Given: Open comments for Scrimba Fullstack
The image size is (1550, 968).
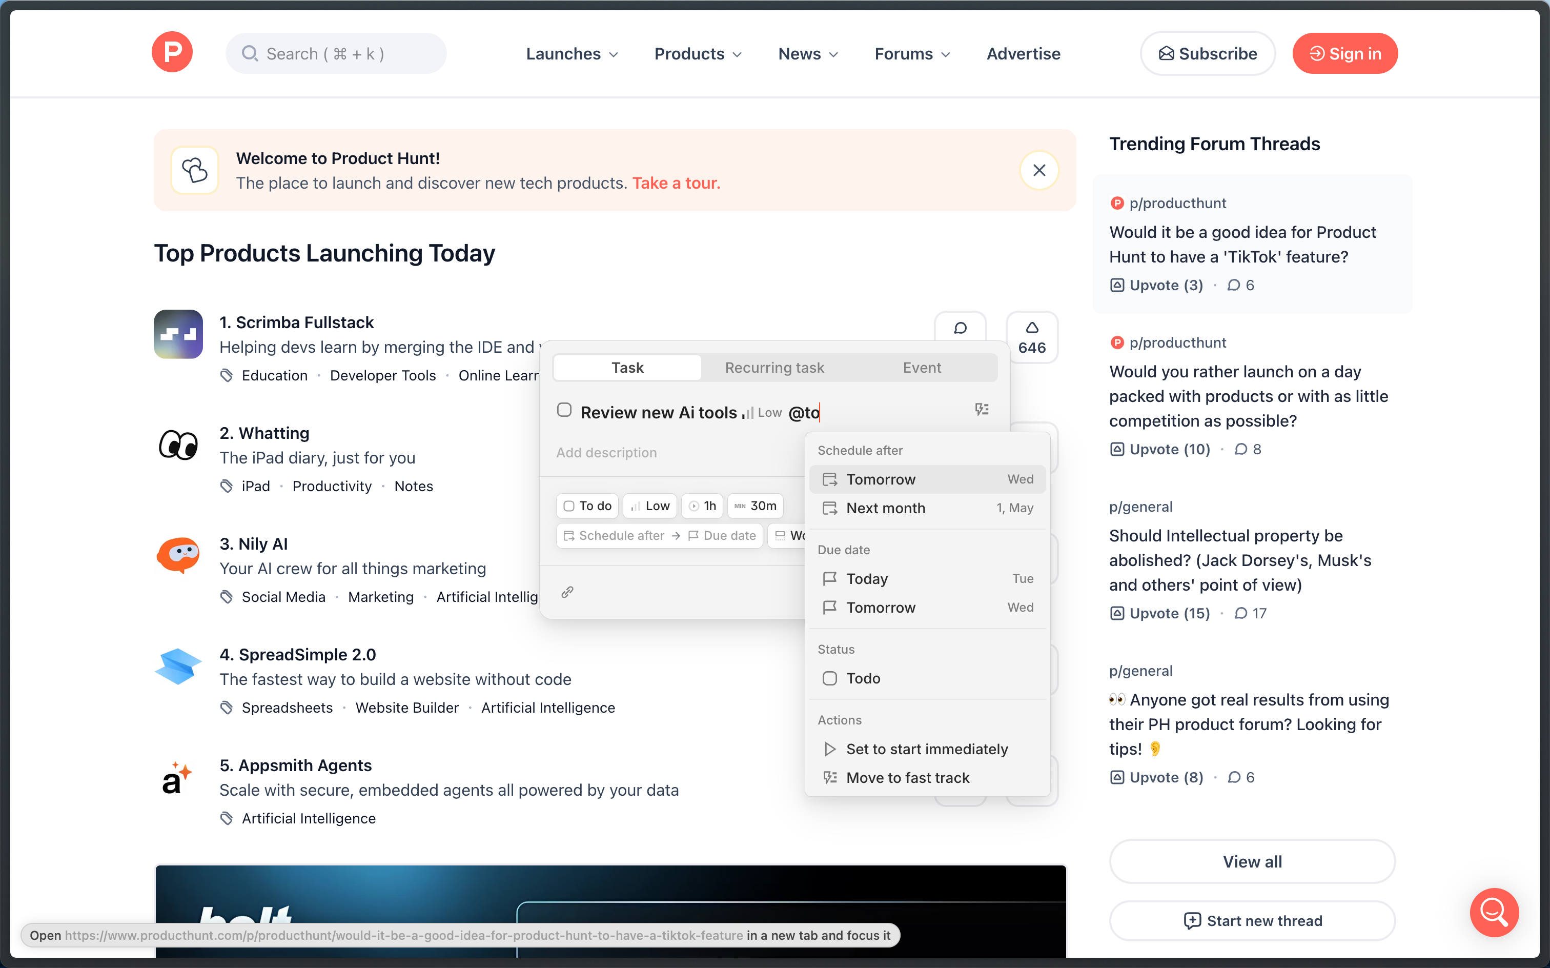Looking at the screenshot, I should click(x=960, y=329).
